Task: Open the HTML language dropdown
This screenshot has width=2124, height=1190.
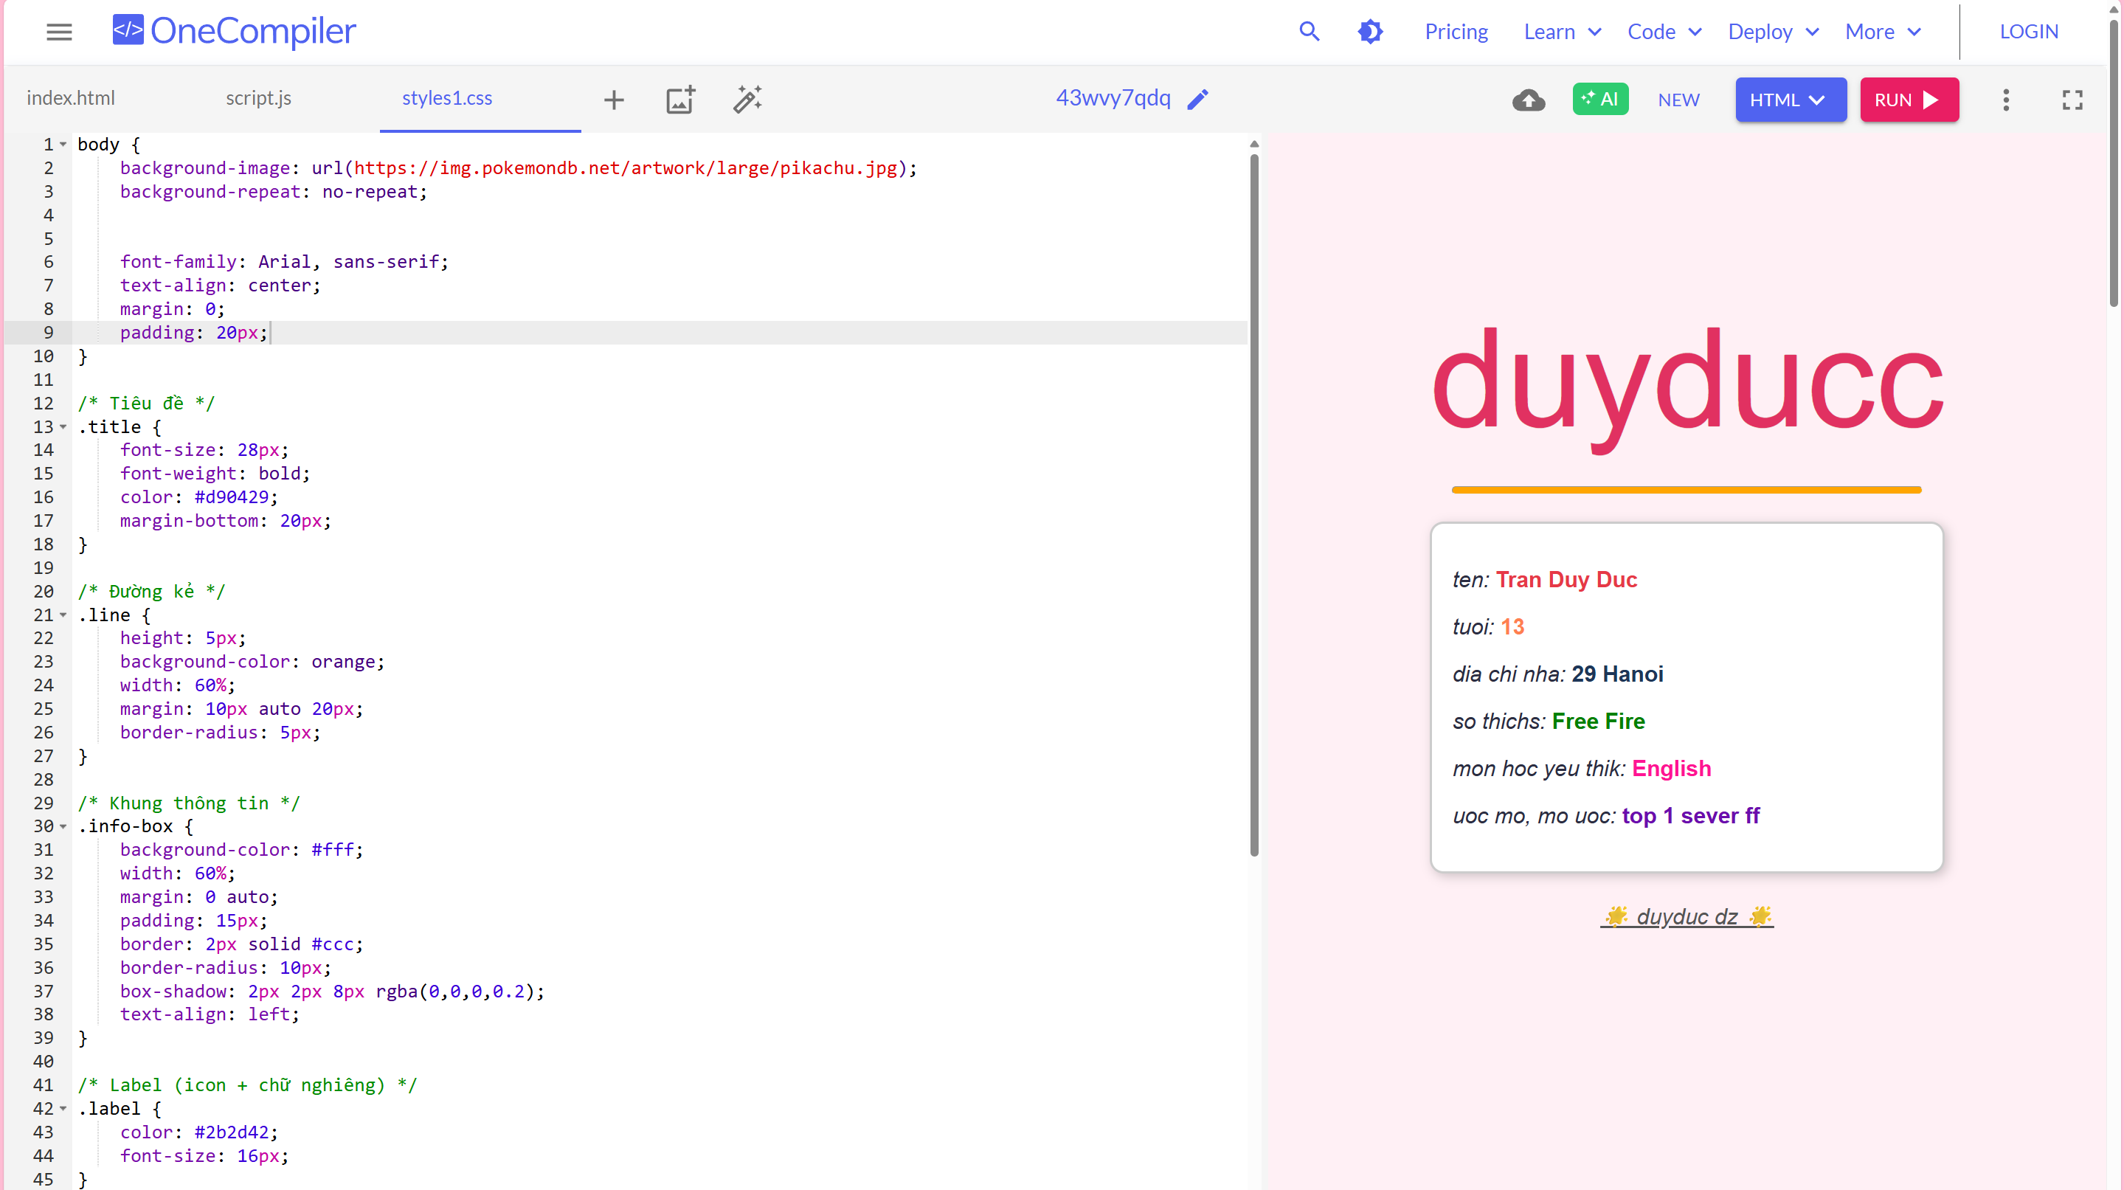Action: click(1789, 100)
